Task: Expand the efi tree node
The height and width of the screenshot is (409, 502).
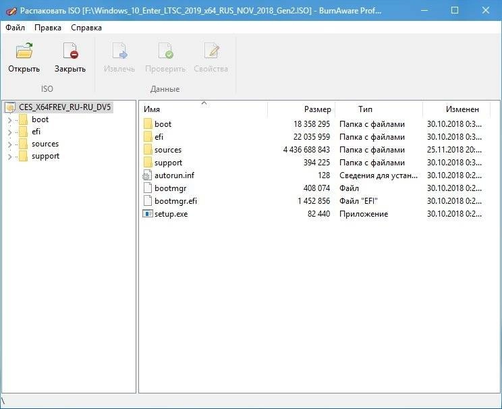Action: point(9,132)
